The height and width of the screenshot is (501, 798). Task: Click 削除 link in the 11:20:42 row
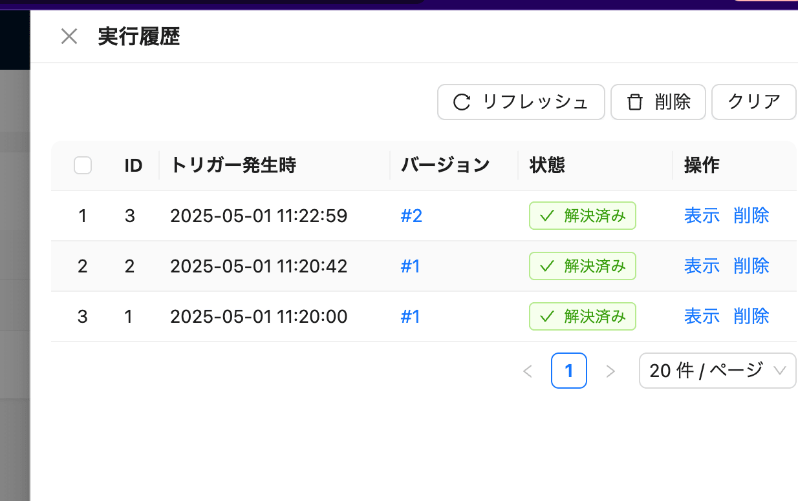751,266
